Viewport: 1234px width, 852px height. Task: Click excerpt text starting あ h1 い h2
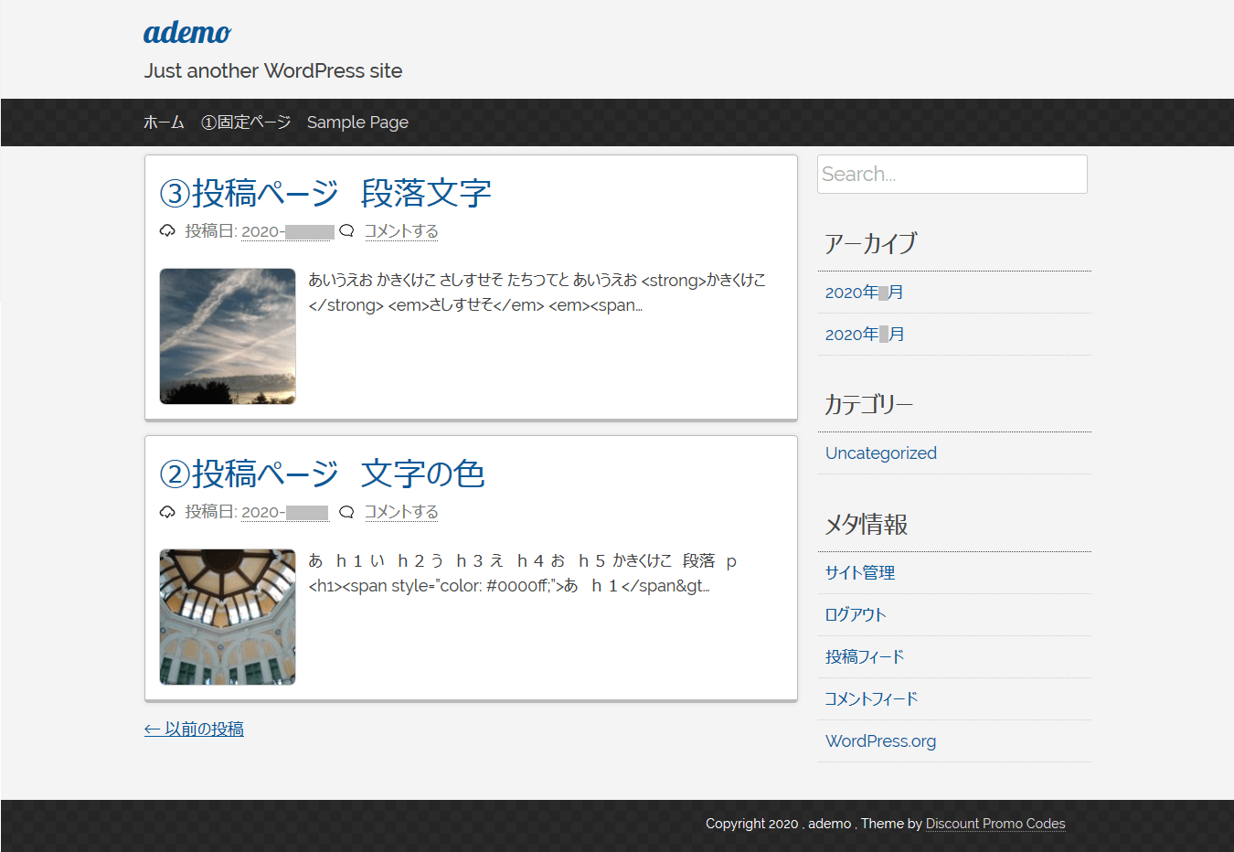pos(523,573)
